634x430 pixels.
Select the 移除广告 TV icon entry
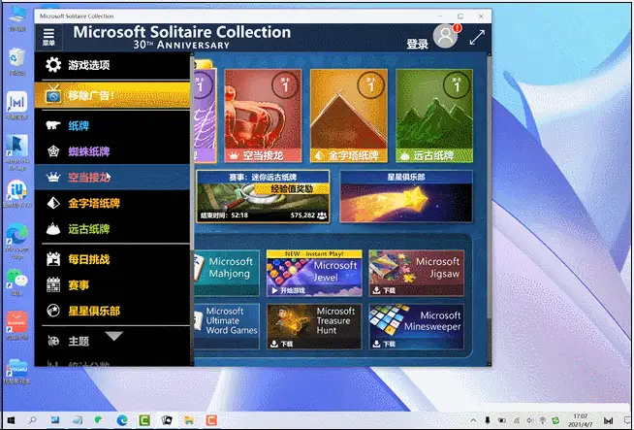112,95
